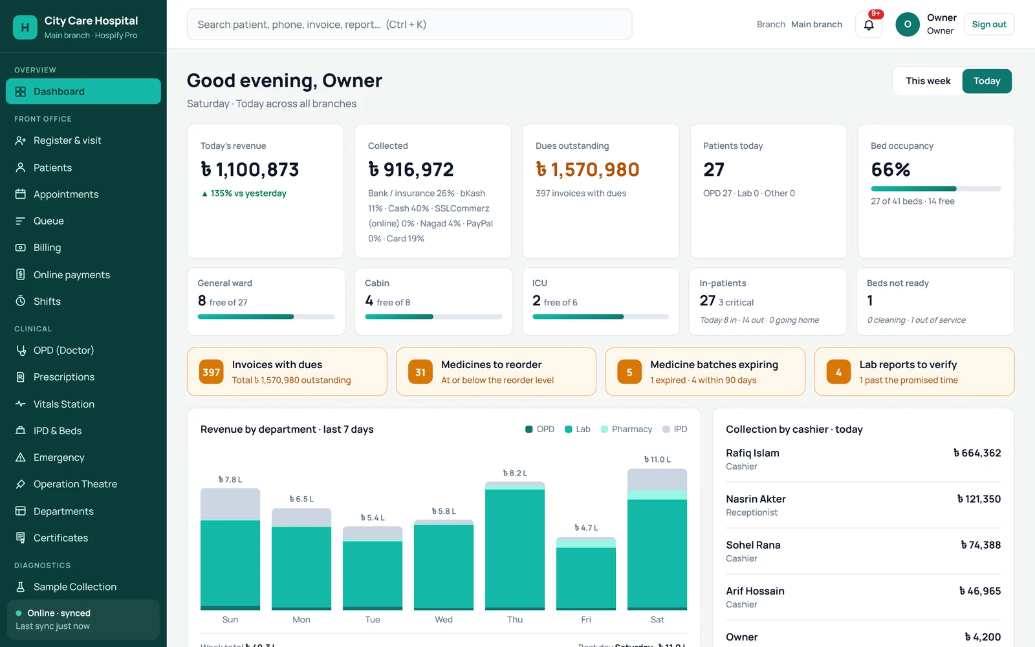This screenshot has width=1035, height=647.
Task: Open the Departments icon
Action: (21, 511)
